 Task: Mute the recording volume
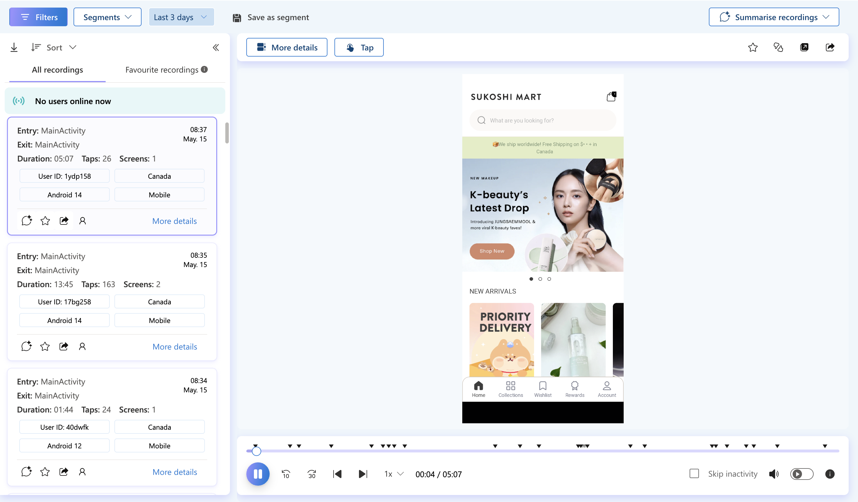[x=774, y=474]
